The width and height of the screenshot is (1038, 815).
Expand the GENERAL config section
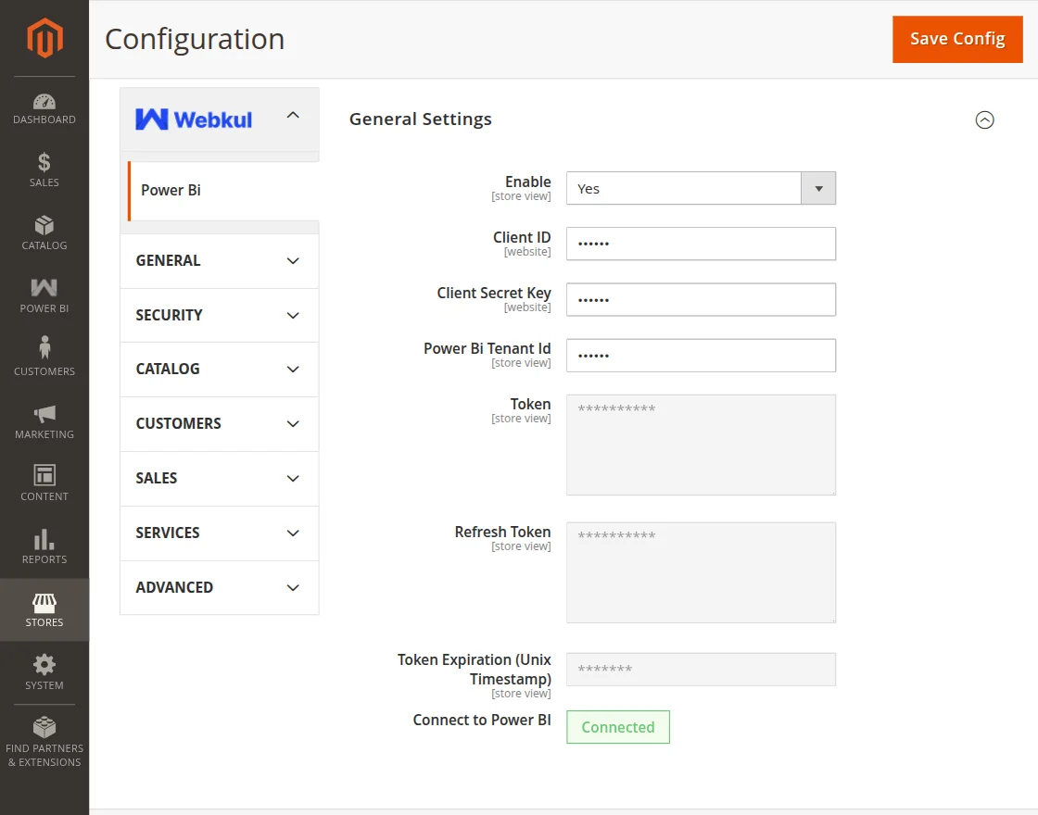(x=219, y=260)
